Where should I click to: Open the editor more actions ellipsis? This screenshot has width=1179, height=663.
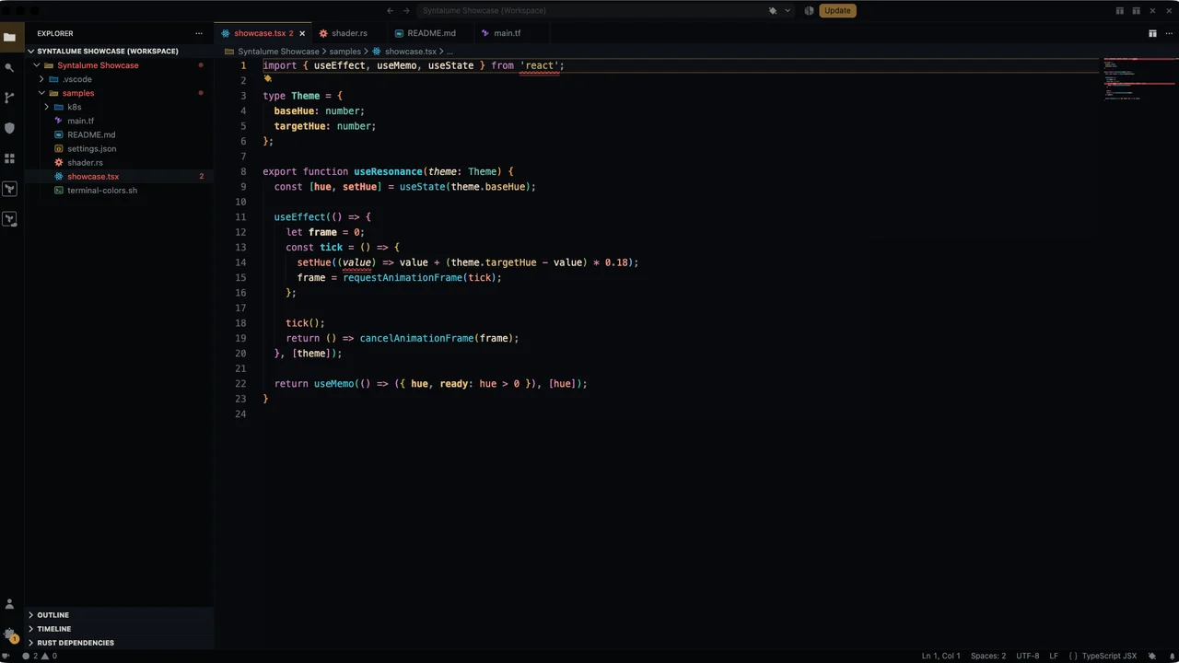pos(1168,33)
